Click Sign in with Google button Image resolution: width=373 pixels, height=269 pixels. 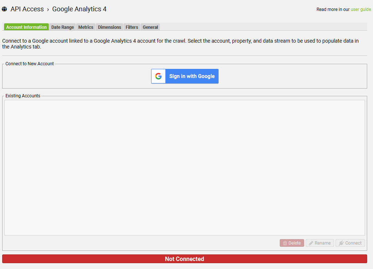pyautogui.click(x=185, y=76)
